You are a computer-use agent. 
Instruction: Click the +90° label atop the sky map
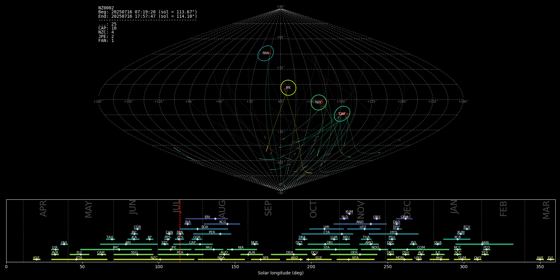(281, 7)
